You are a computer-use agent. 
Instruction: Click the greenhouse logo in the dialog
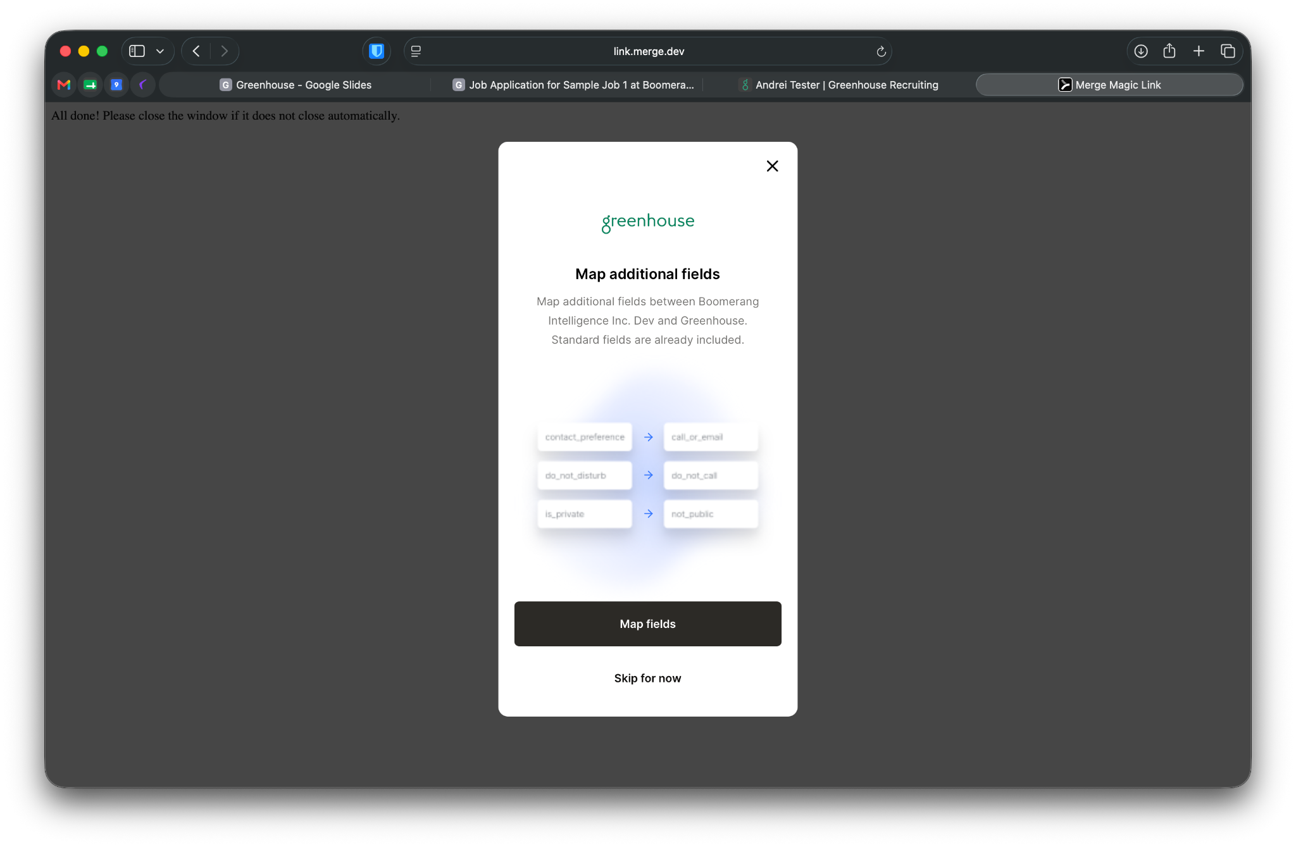click(x=647, y=222)
